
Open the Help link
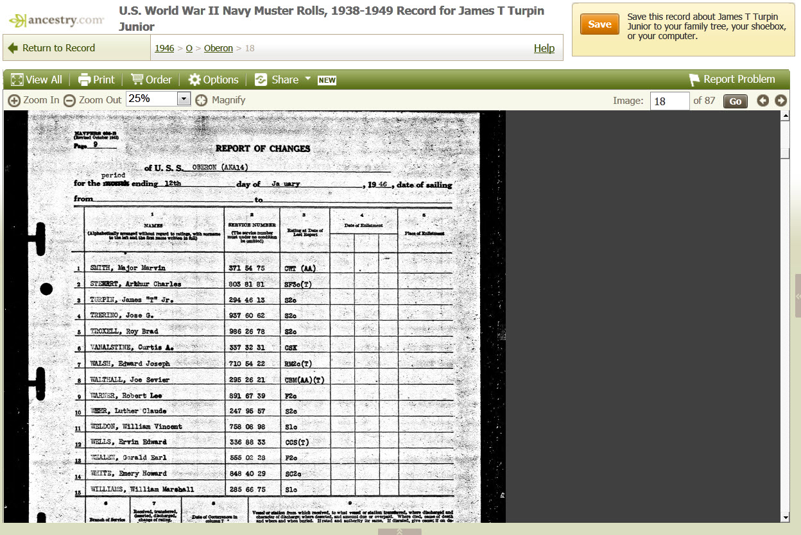point(544,48)
